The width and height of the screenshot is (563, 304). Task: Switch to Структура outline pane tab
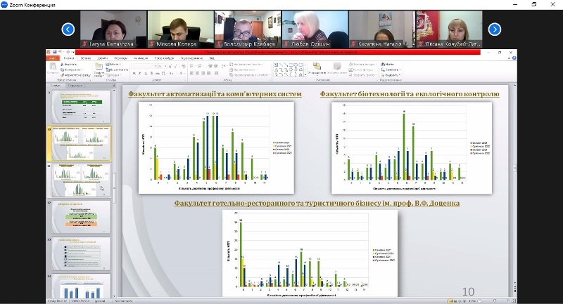(75, 86)
